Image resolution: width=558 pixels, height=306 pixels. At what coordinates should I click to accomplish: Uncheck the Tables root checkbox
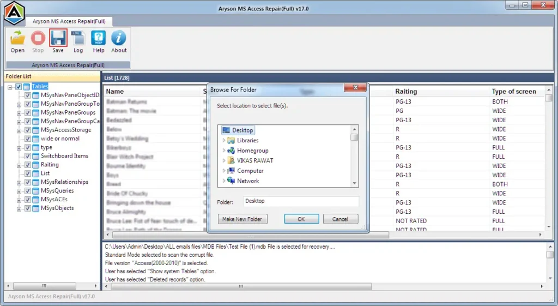(x=19, y=87)
